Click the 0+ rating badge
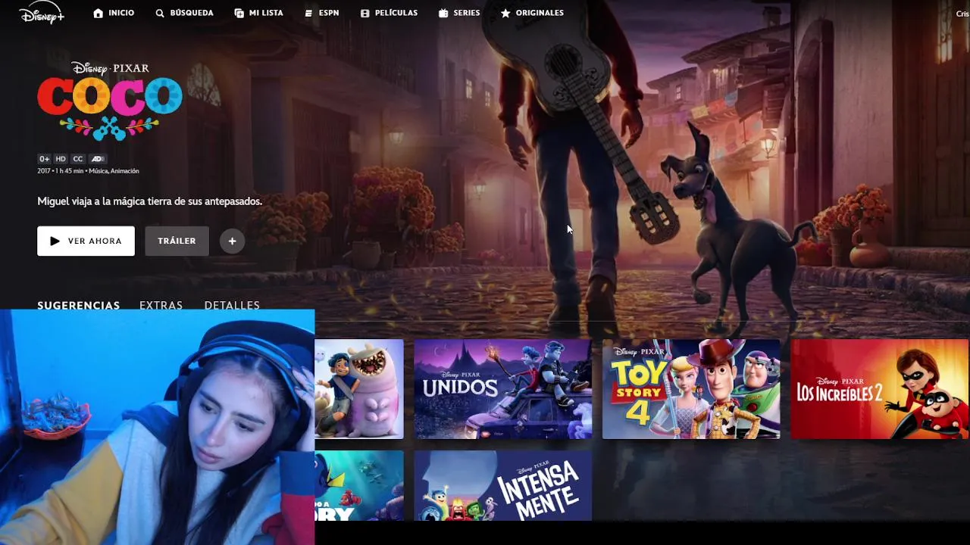 pyautogui.click(x=45, y=159)
